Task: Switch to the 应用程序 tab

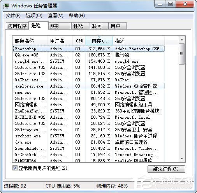Action: point(17,26)
